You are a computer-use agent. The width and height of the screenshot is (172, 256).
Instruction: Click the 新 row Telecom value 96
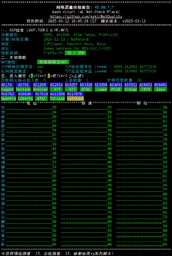[x=54, y=244]
